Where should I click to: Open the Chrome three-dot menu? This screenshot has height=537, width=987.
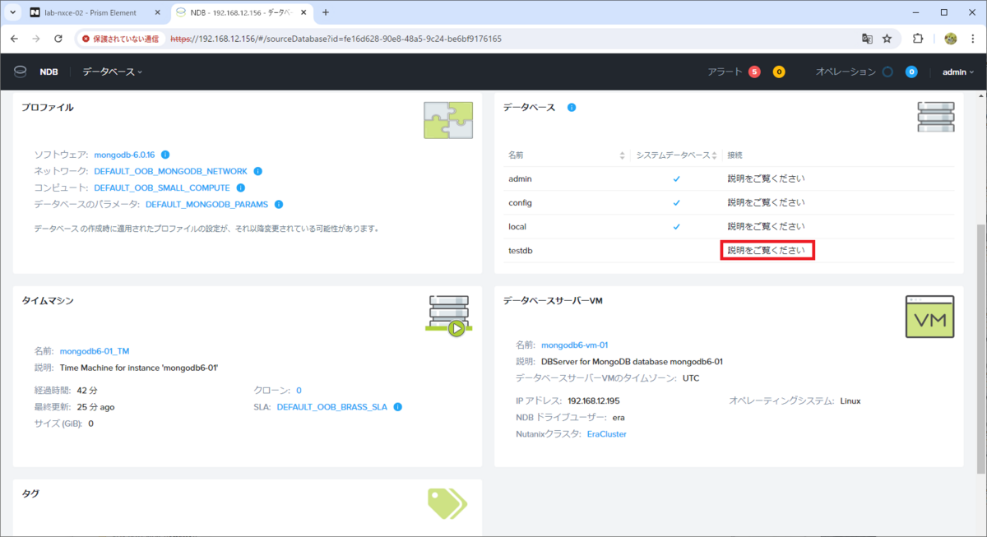(973, 39)
